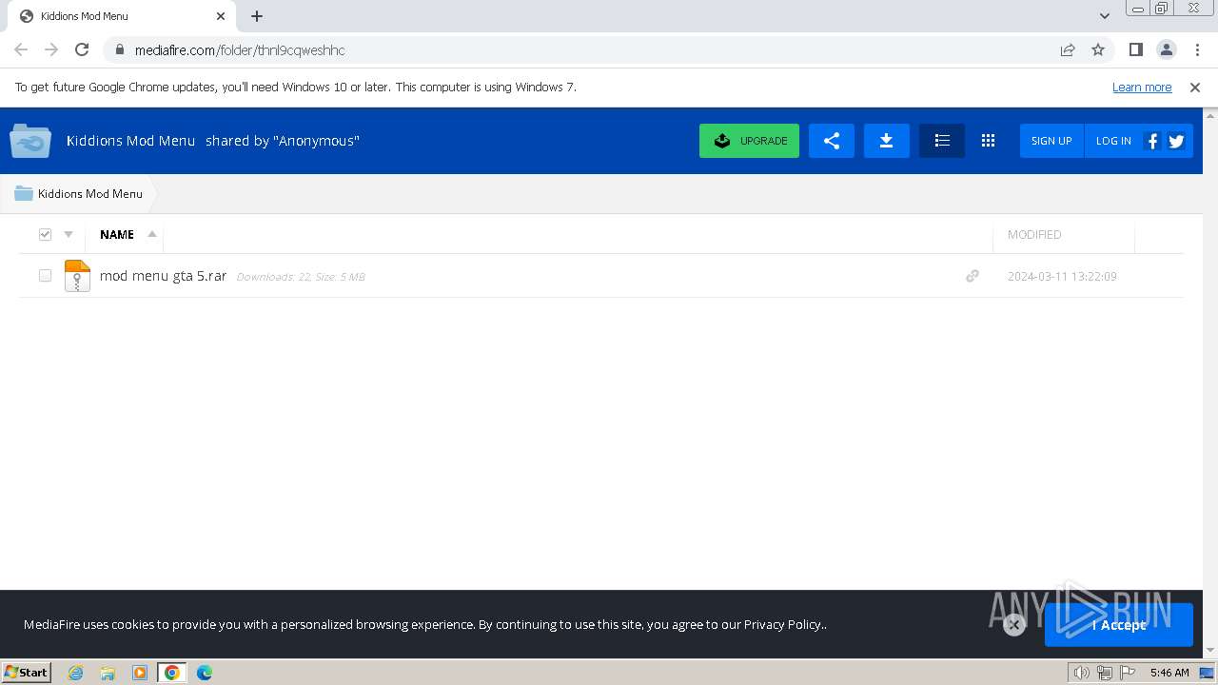Open Windows Explorer from taskbar
1218x685 pixels.
point(108,673)
